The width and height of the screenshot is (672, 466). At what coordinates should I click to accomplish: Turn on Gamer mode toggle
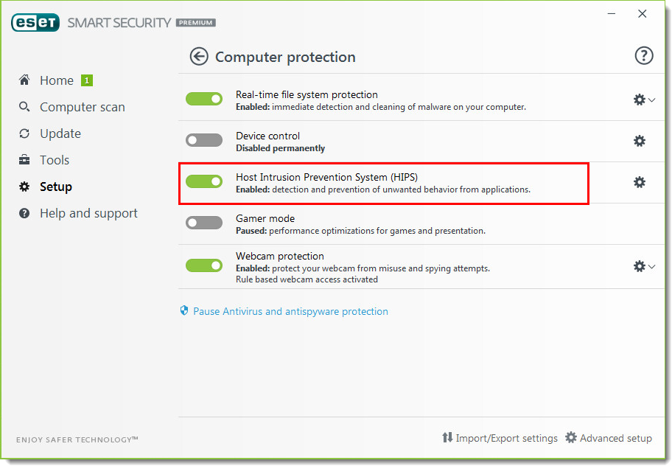[x=204, y=223]
